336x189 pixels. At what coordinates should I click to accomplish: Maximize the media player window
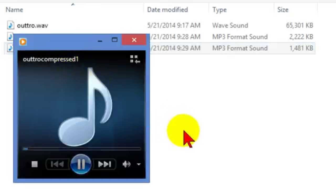114,40
